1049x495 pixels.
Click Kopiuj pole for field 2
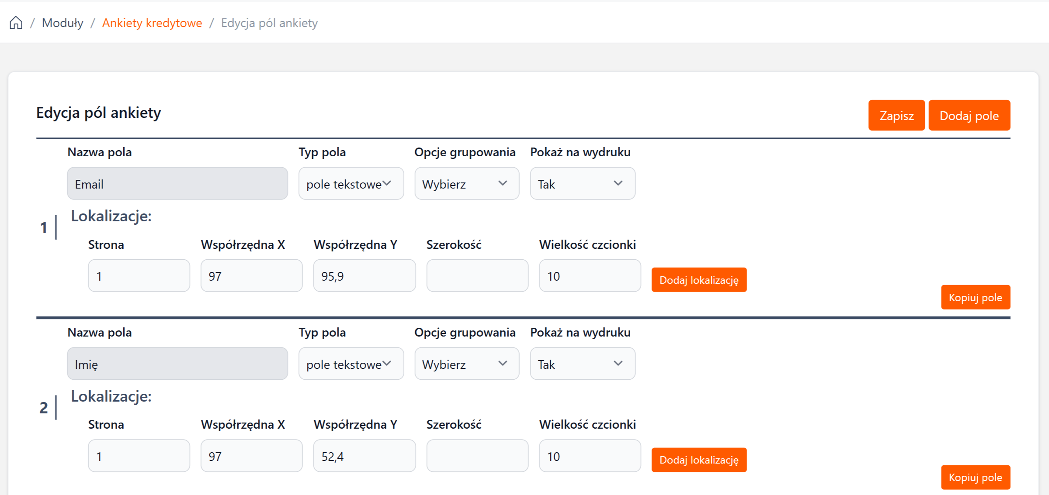(975, 477)
